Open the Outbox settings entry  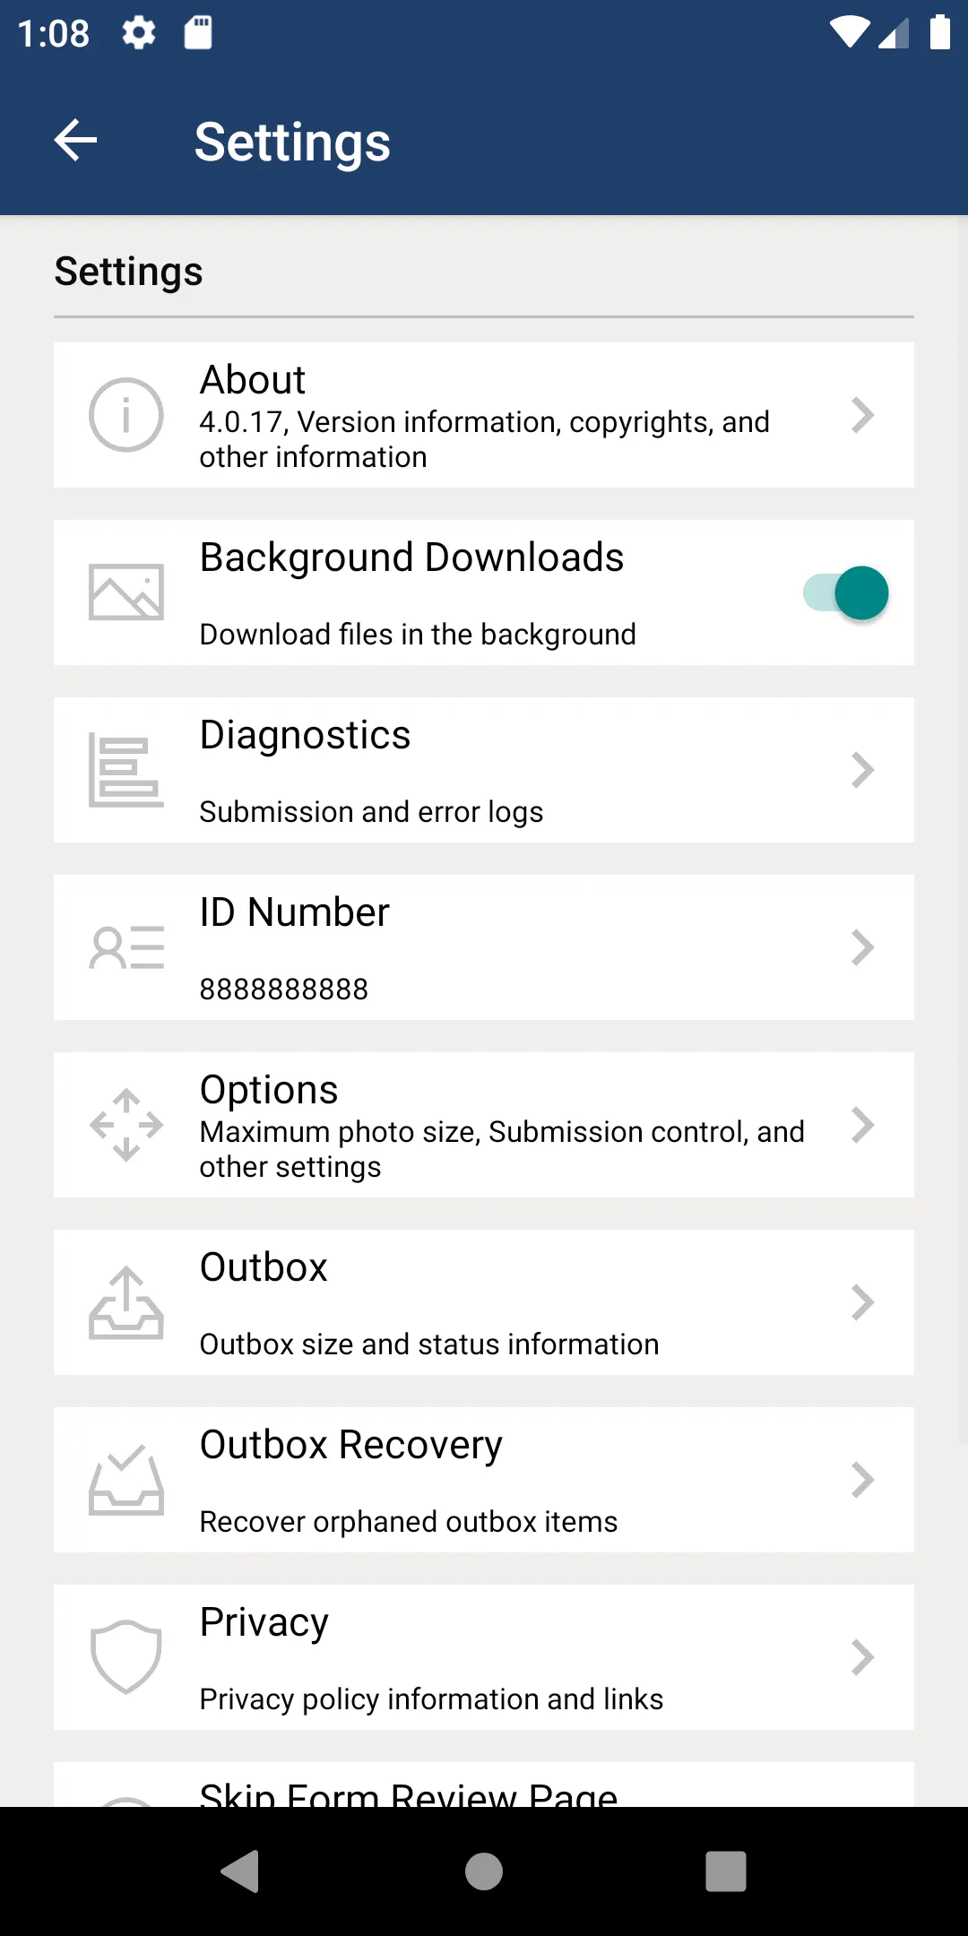(484, 1302)
